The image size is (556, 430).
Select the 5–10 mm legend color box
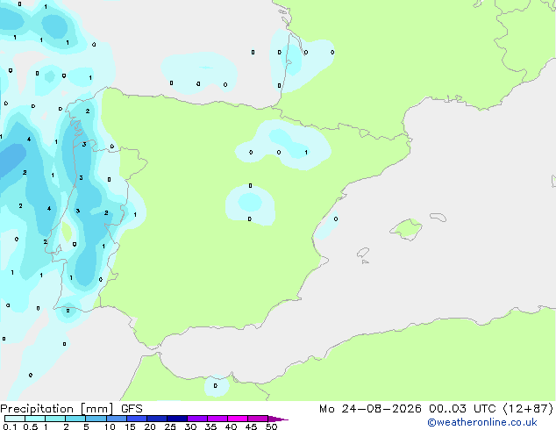click(x=96, y=419)
